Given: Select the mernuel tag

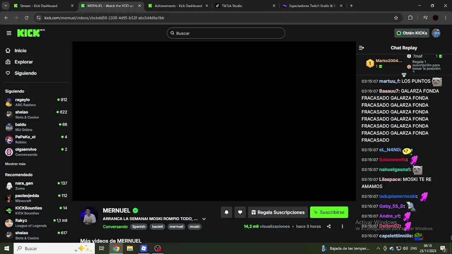Looking at the screenshot, I should coord(176,226).
